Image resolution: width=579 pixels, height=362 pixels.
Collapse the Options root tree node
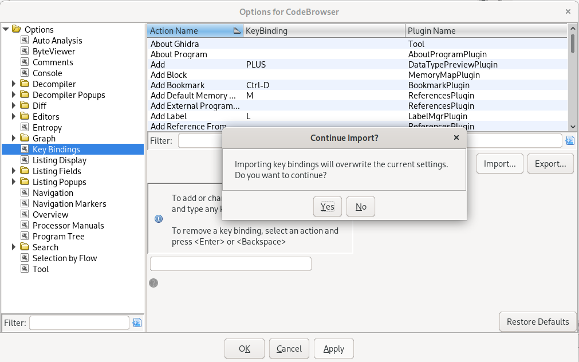click(x=6, y=29)
